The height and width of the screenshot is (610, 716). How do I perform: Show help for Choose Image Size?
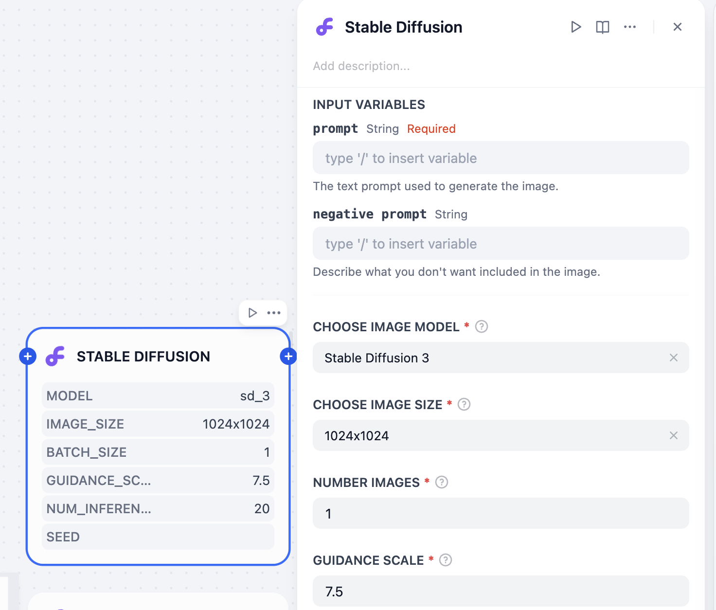[464, 404]
